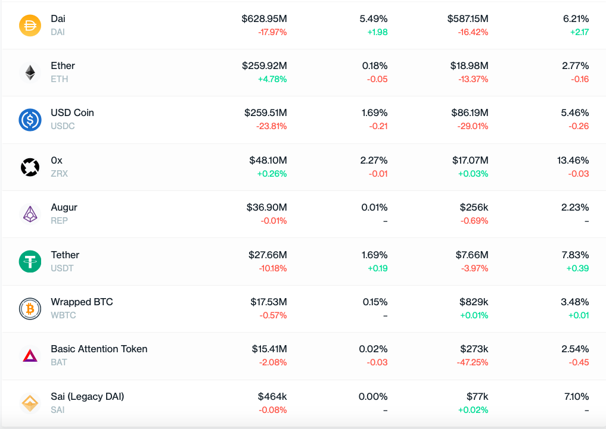Click the -29.01% change for USD Coin

pos(473,126)
